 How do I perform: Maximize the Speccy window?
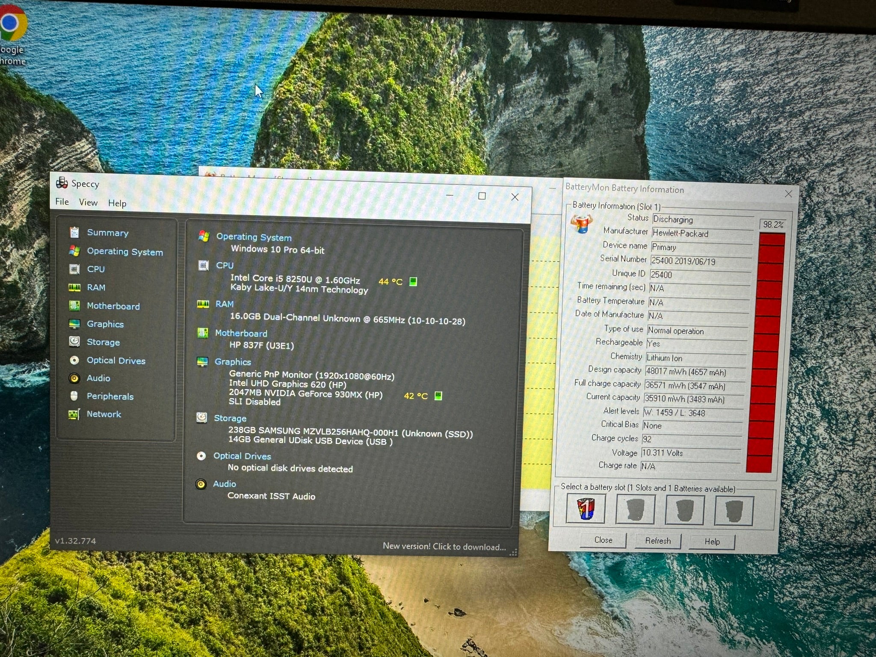point(482,196)
